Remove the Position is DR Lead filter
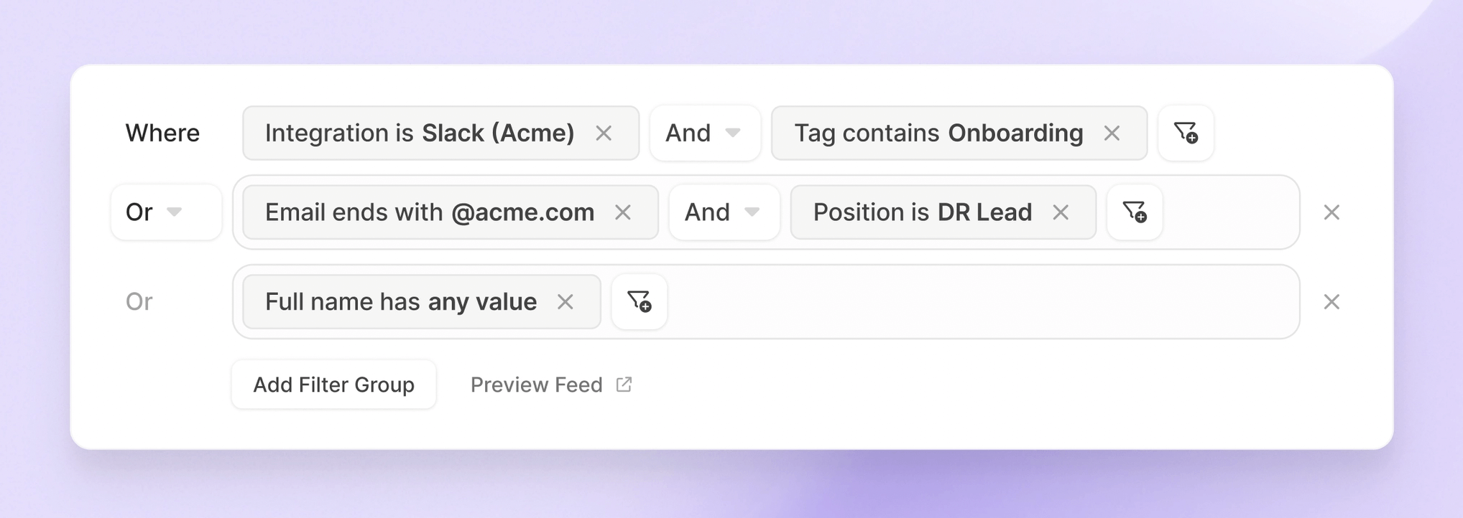The image size is (1463, 518). pyautogui.click(x=1061, y=212)
